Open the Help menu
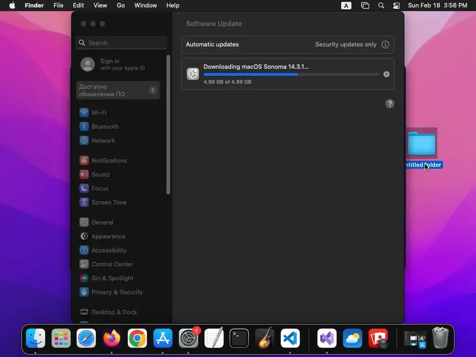The image size is (476, 357). (x=173, y=6)
